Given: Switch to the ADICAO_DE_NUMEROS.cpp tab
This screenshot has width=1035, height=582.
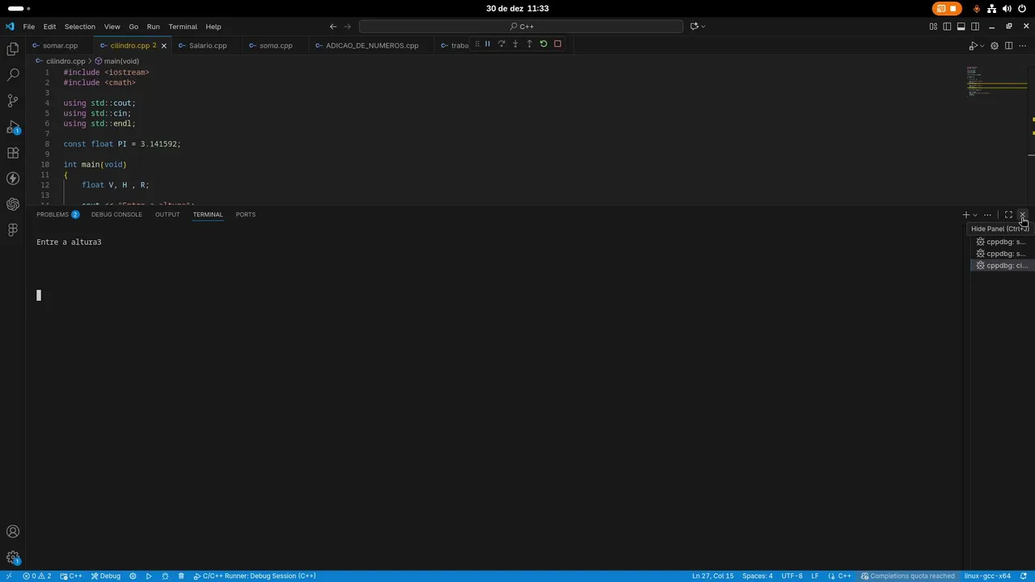Looking at the screenshot, I should coord(372,45).
